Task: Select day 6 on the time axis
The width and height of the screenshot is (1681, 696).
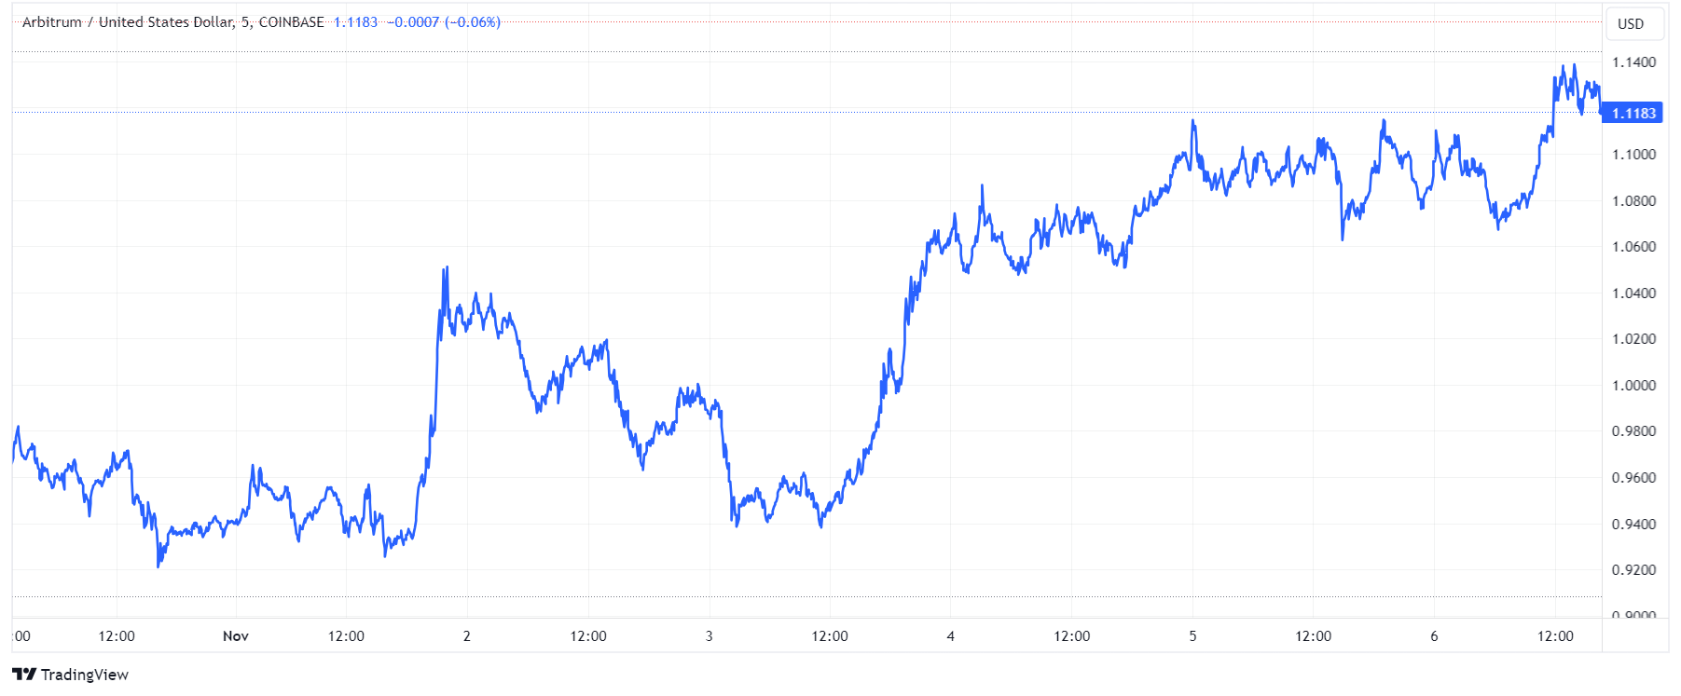Action: tap(1434, 636)
